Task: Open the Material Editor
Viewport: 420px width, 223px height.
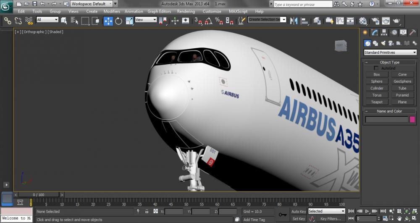Action: coord(363,21)
